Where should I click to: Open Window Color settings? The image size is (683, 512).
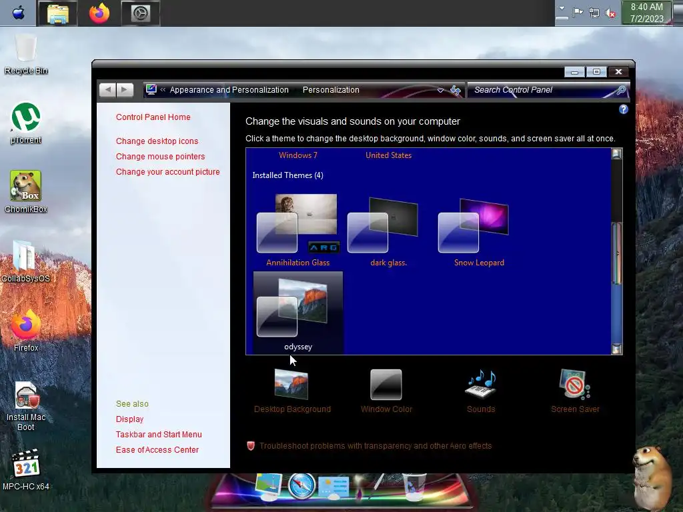point(386,391)
